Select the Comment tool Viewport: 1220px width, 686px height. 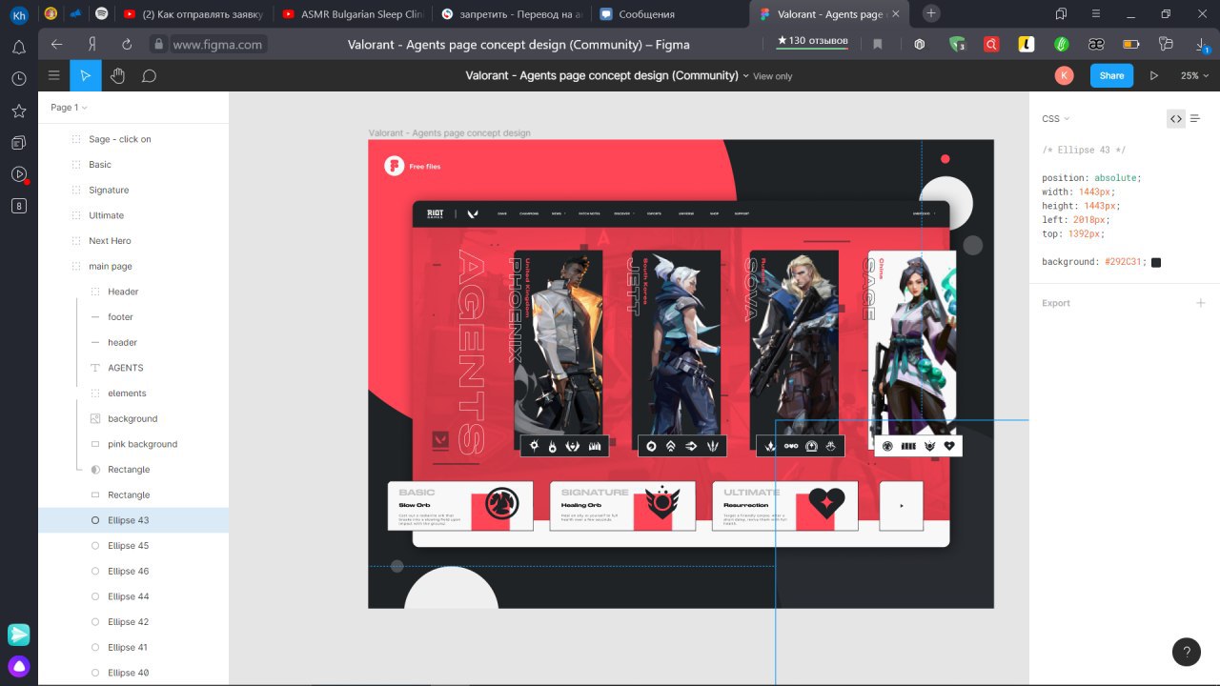149,75
